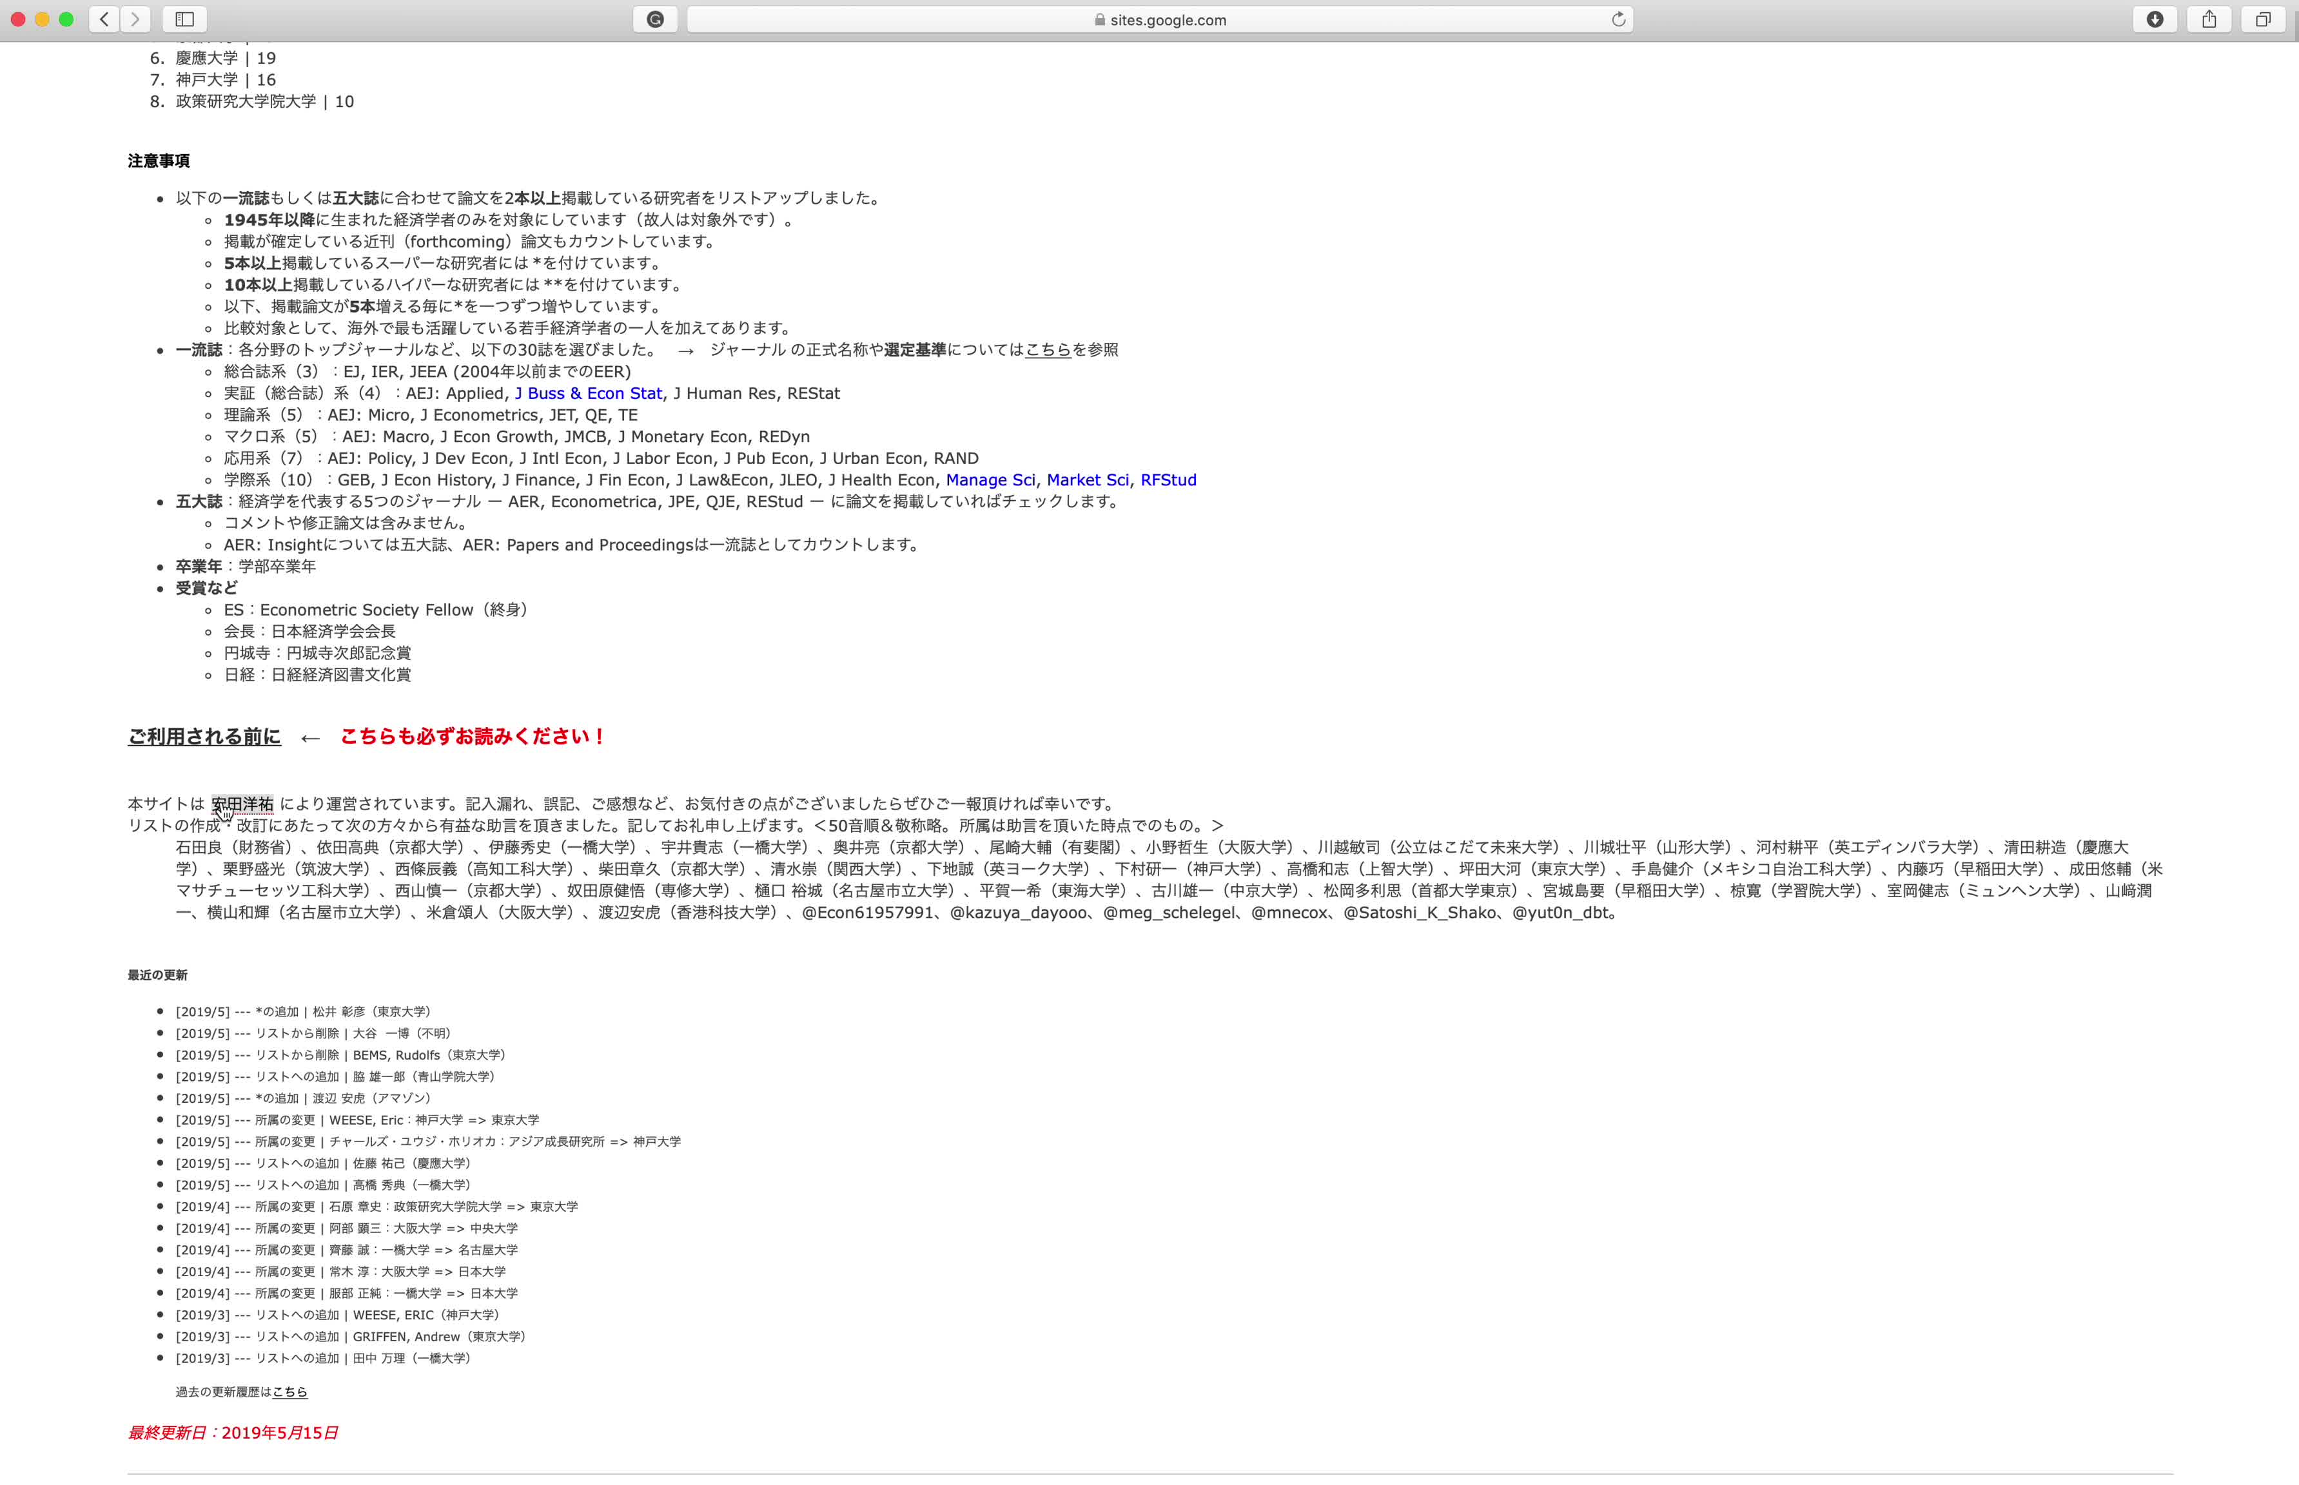2299x1485 pixels.
Task: Open the Market Sci link
Action: 1087,480
